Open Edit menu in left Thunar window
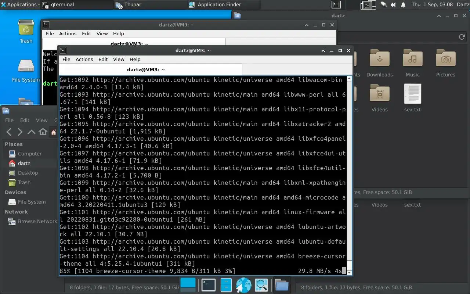Screen dimensions: 470x294 [x=25, y=120]
